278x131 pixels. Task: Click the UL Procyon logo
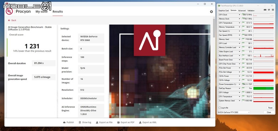[9, 11]
